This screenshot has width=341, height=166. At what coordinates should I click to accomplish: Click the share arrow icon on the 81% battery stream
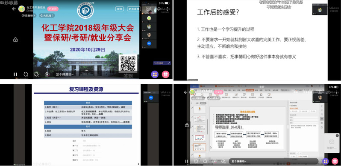[159, 9]
